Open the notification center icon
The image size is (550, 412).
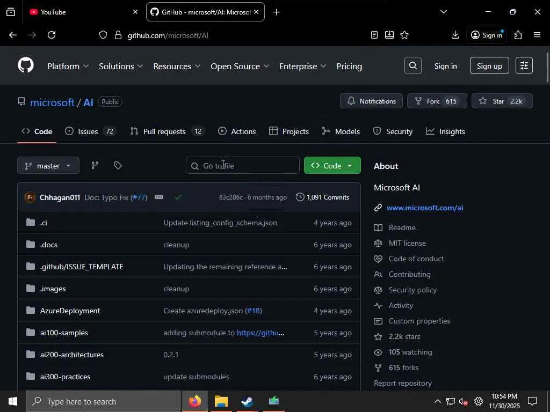click(x=532, y=401)
